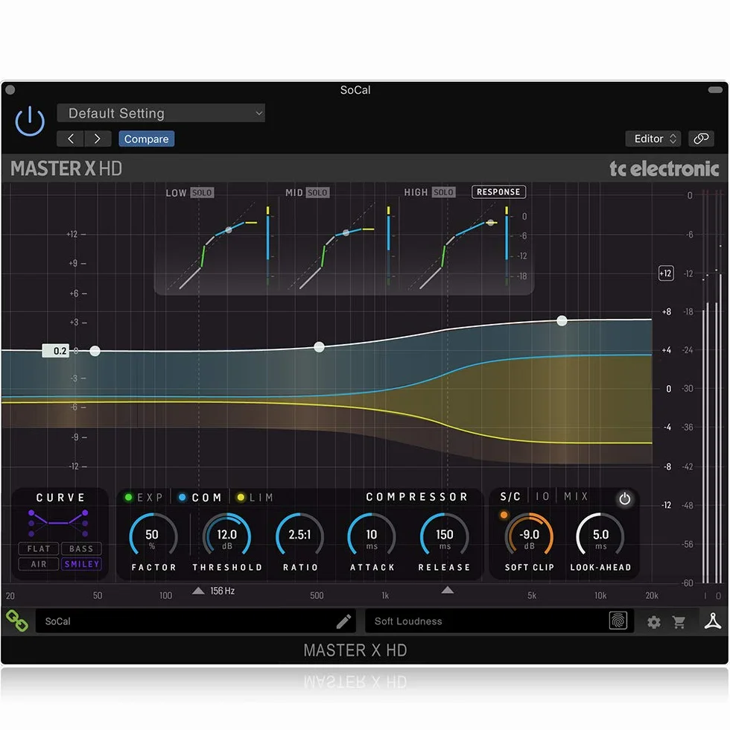Click the LOOK-AHEAD 5.0 ms knob
Viewport: 730px width, 730px height.
pyautogui.click(x=600, y=536)
